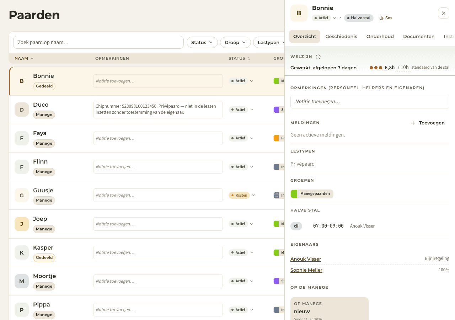Click Bonnie's avatar letter in the list row
Image resolution: width=455 pixels, height=320 pixels.
[x=22, y=81]
